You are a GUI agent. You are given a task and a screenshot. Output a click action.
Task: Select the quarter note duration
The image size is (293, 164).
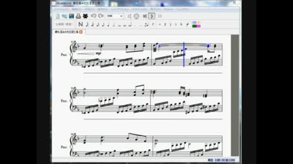[x=109, y=24]
